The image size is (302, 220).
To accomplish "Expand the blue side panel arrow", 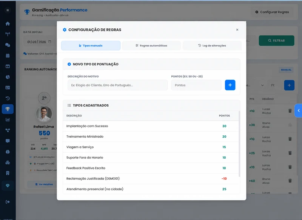I will (x=298, y=111).
